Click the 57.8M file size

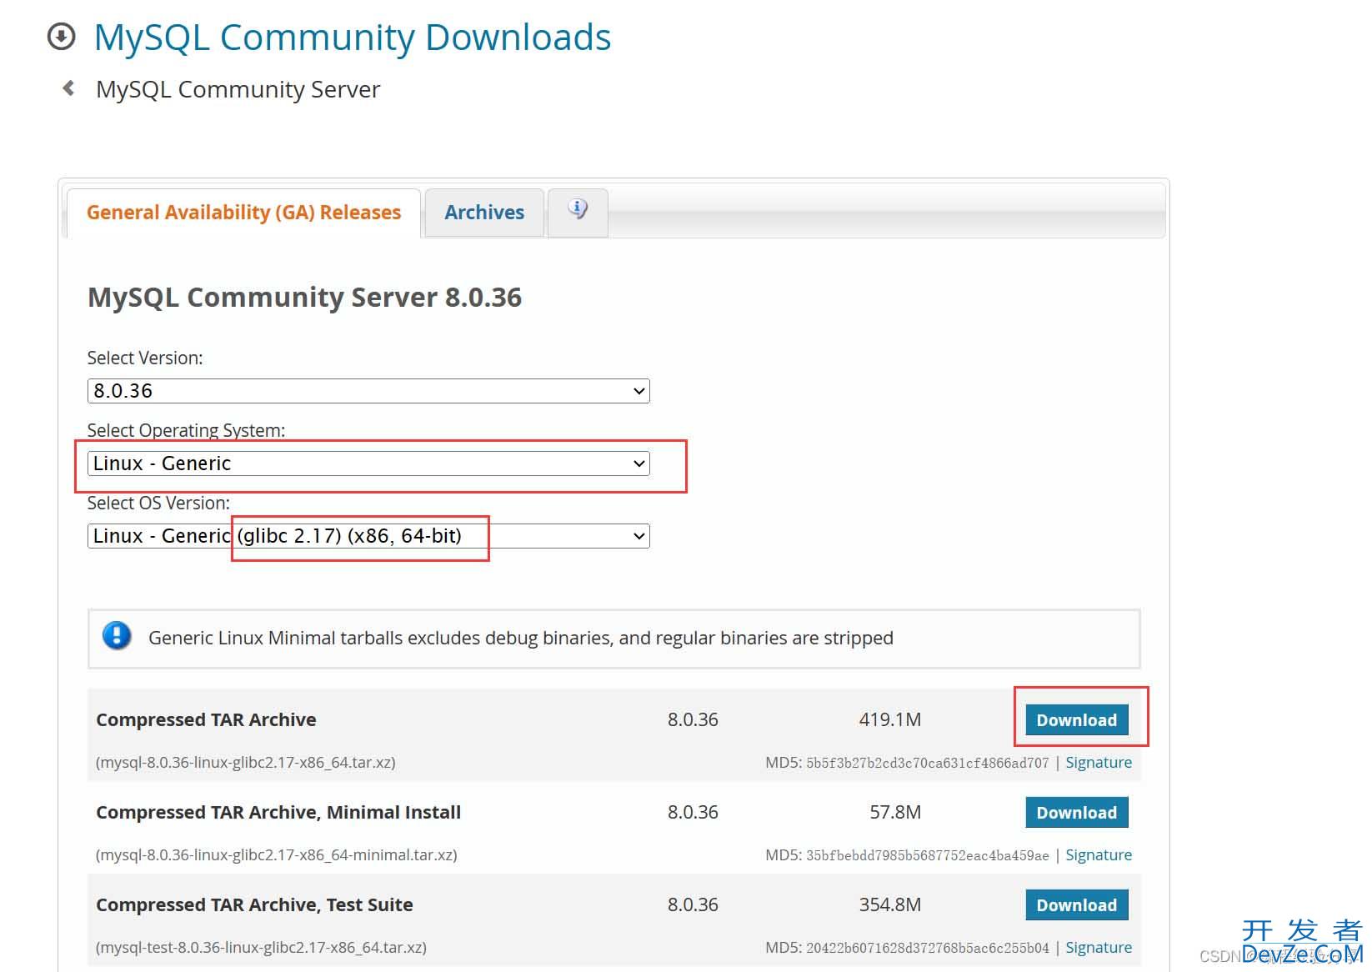(x=895, y=812)
